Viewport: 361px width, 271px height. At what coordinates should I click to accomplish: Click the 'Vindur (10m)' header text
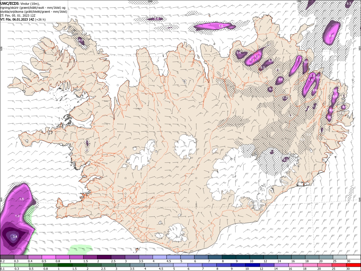pyautogui.click(x=30, y=3)
